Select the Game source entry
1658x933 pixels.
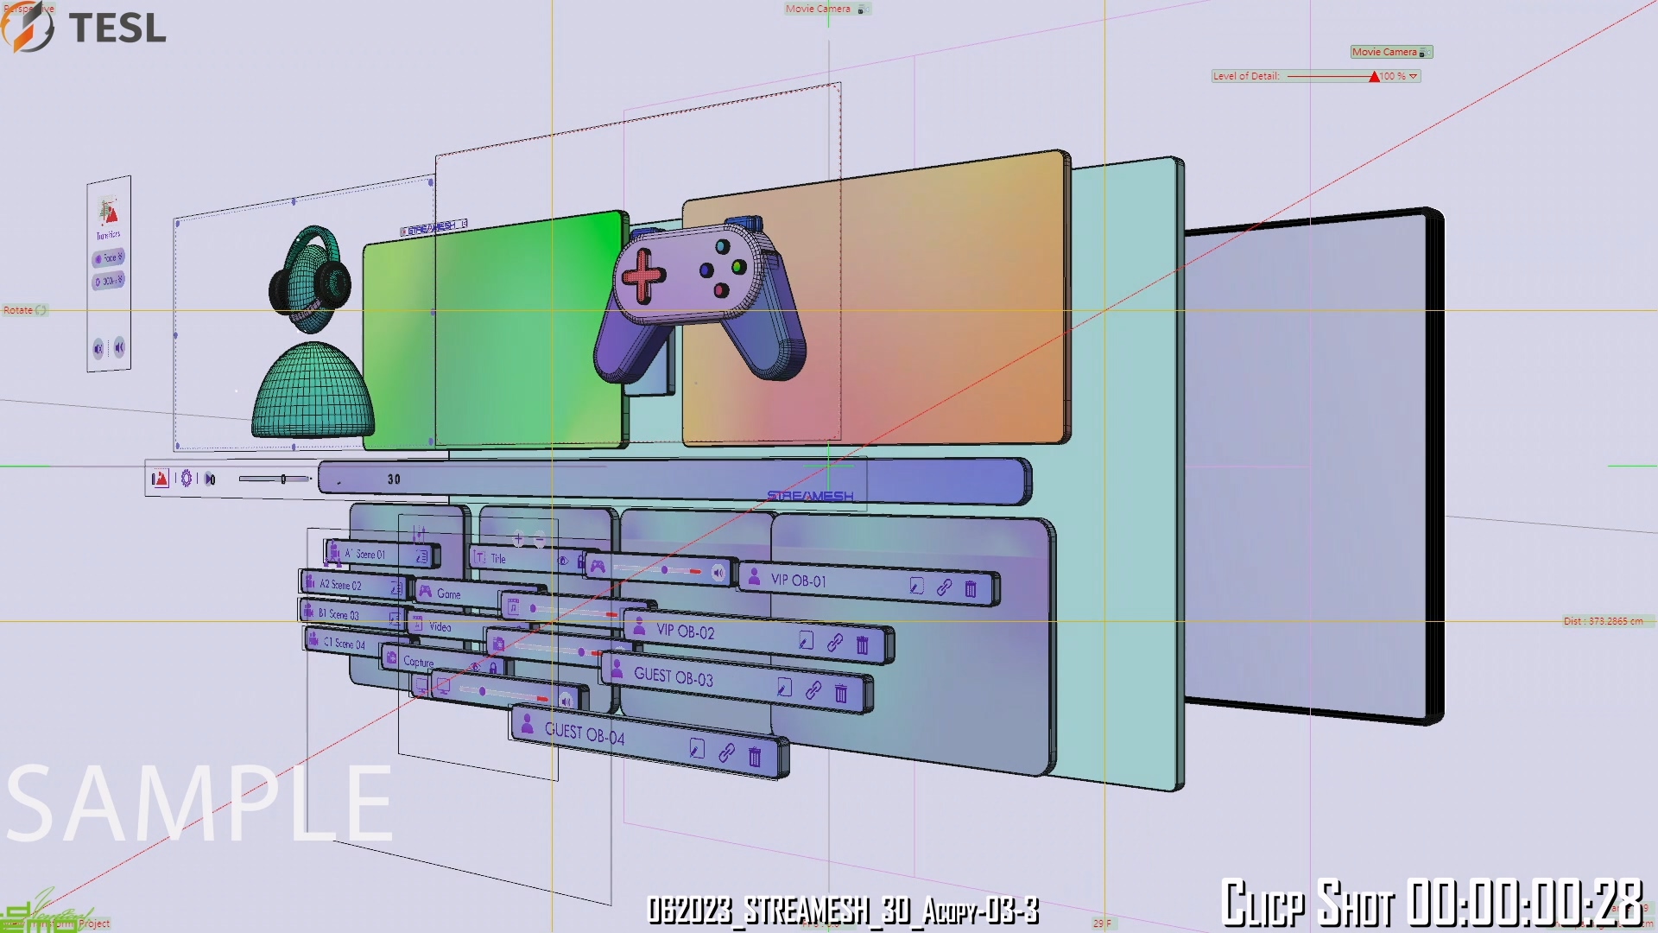[447, 594]
